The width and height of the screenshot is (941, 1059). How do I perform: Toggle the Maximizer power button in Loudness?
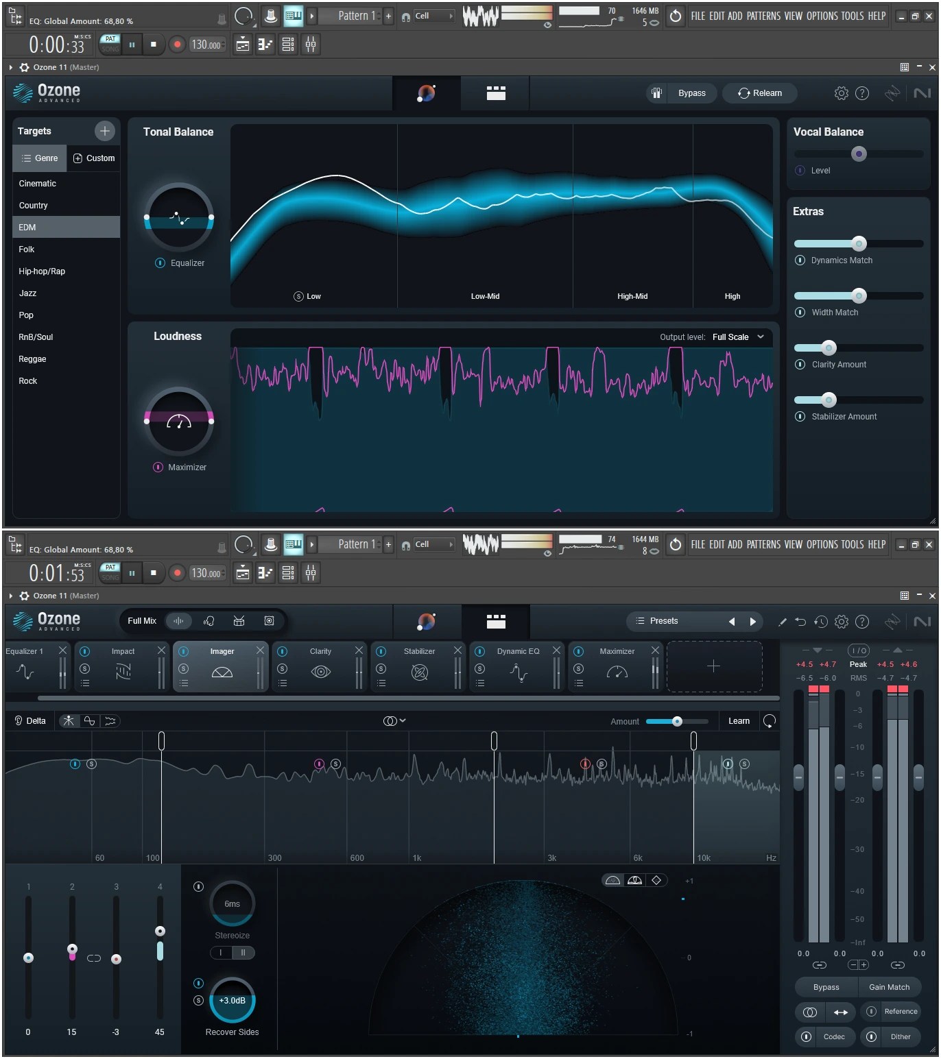[158, 467]
